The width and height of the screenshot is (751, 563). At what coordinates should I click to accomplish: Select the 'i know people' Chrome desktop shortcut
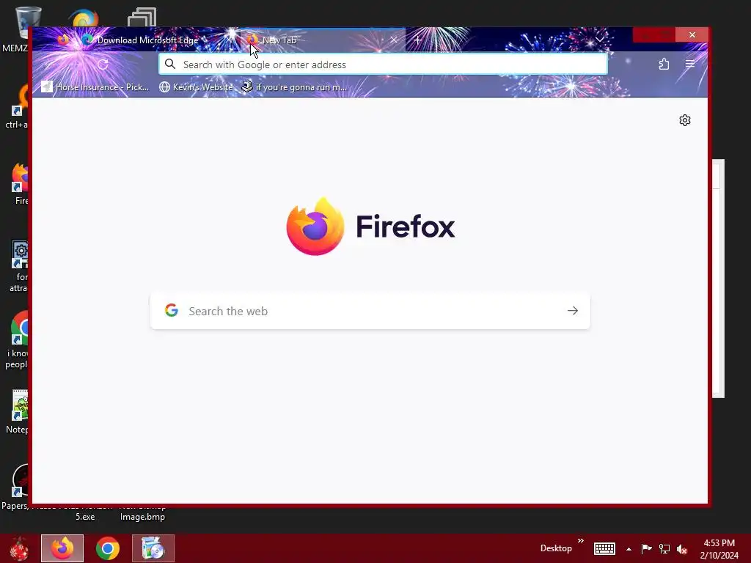[x=18, y=340]
